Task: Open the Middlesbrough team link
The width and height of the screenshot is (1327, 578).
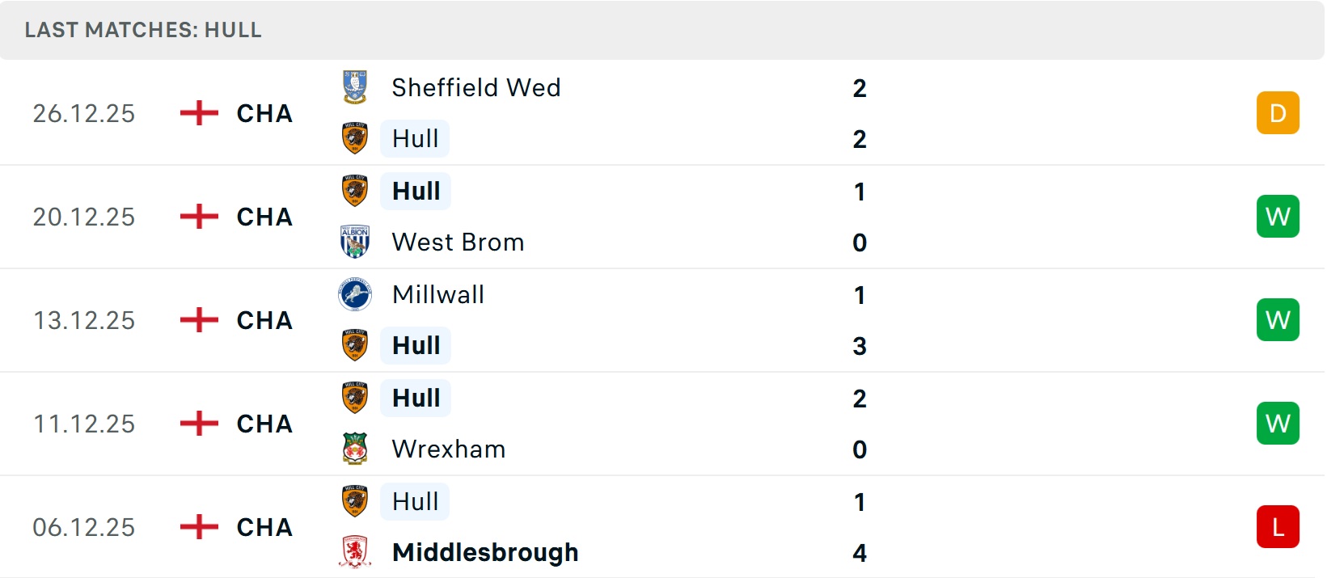Action: (485, 552)
